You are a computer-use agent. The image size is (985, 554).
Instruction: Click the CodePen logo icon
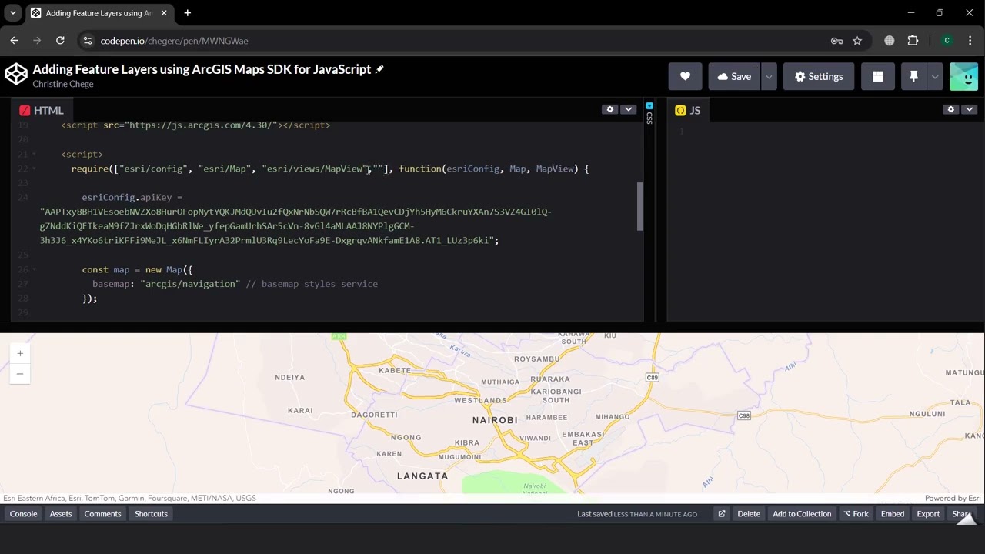[x=16, y=75]
